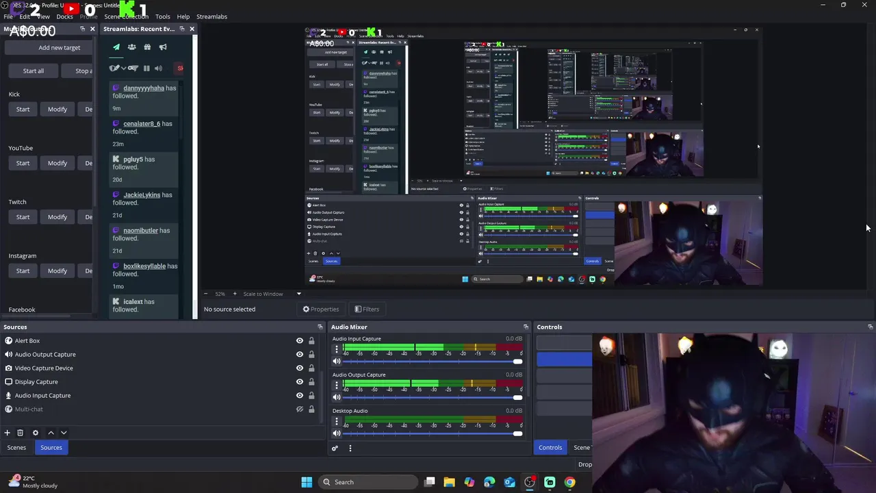Viewport: 876px width, 493px height.
Task: Start the Kick stream target
Action: [23, 109]
